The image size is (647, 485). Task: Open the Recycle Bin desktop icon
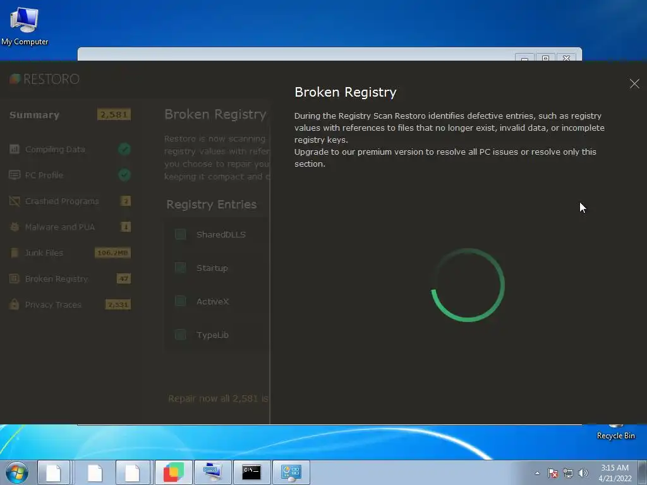615,432
